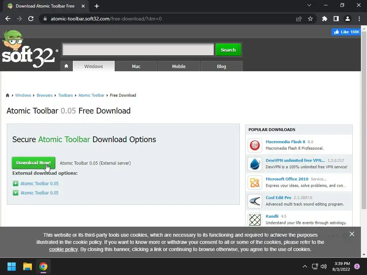Click the soft32 search input field
Viewport: 367px width, 275px height.
[138, 49]
